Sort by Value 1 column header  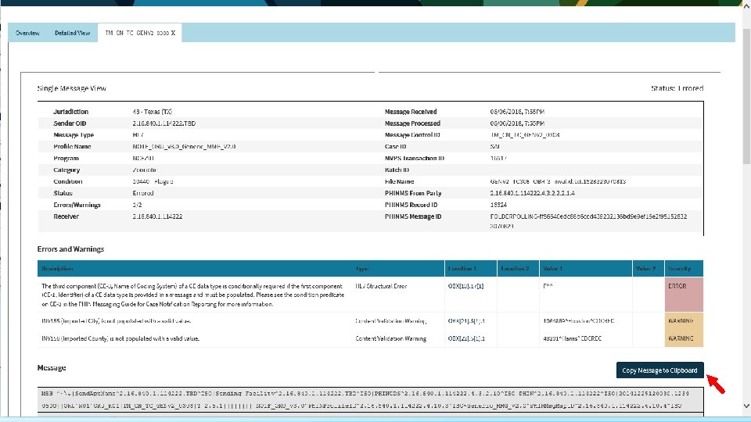click(552, 269)
